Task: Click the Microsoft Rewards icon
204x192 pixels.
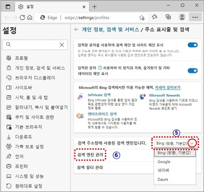Action: click(x=142, y=96)
